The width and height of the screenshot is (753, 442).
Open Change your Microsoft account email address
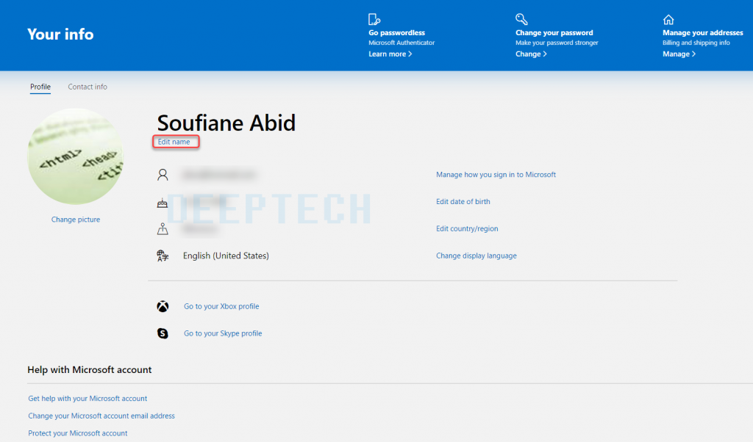pos(101,416)
